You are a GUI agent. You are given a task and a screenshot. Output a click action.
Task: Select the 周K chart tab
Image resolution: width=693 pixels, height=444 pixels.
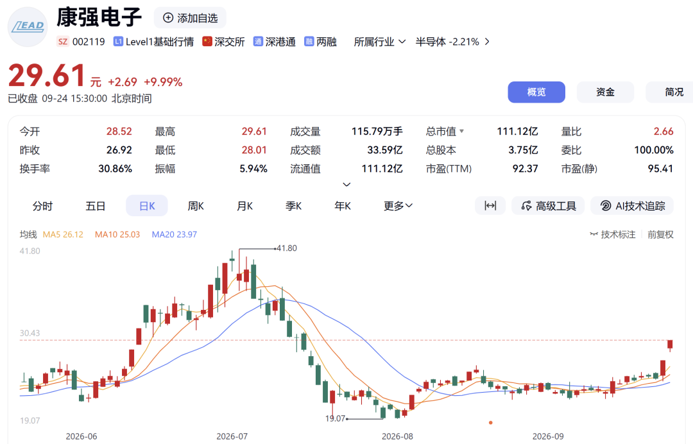[x=195, y=206]
